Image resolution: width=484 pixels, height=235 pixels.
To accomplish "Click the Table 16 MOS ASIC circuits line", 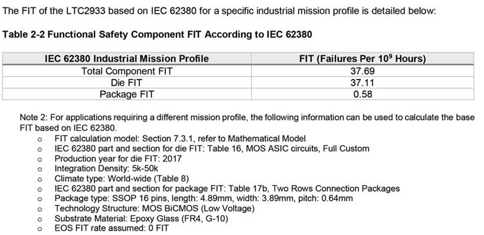I will coord(211,149).
